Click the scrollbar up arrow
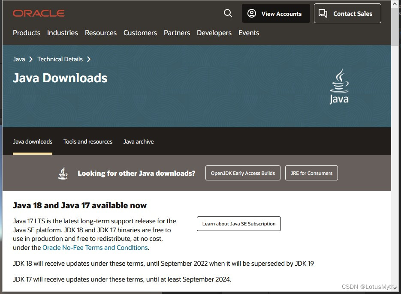 [395, 4]
